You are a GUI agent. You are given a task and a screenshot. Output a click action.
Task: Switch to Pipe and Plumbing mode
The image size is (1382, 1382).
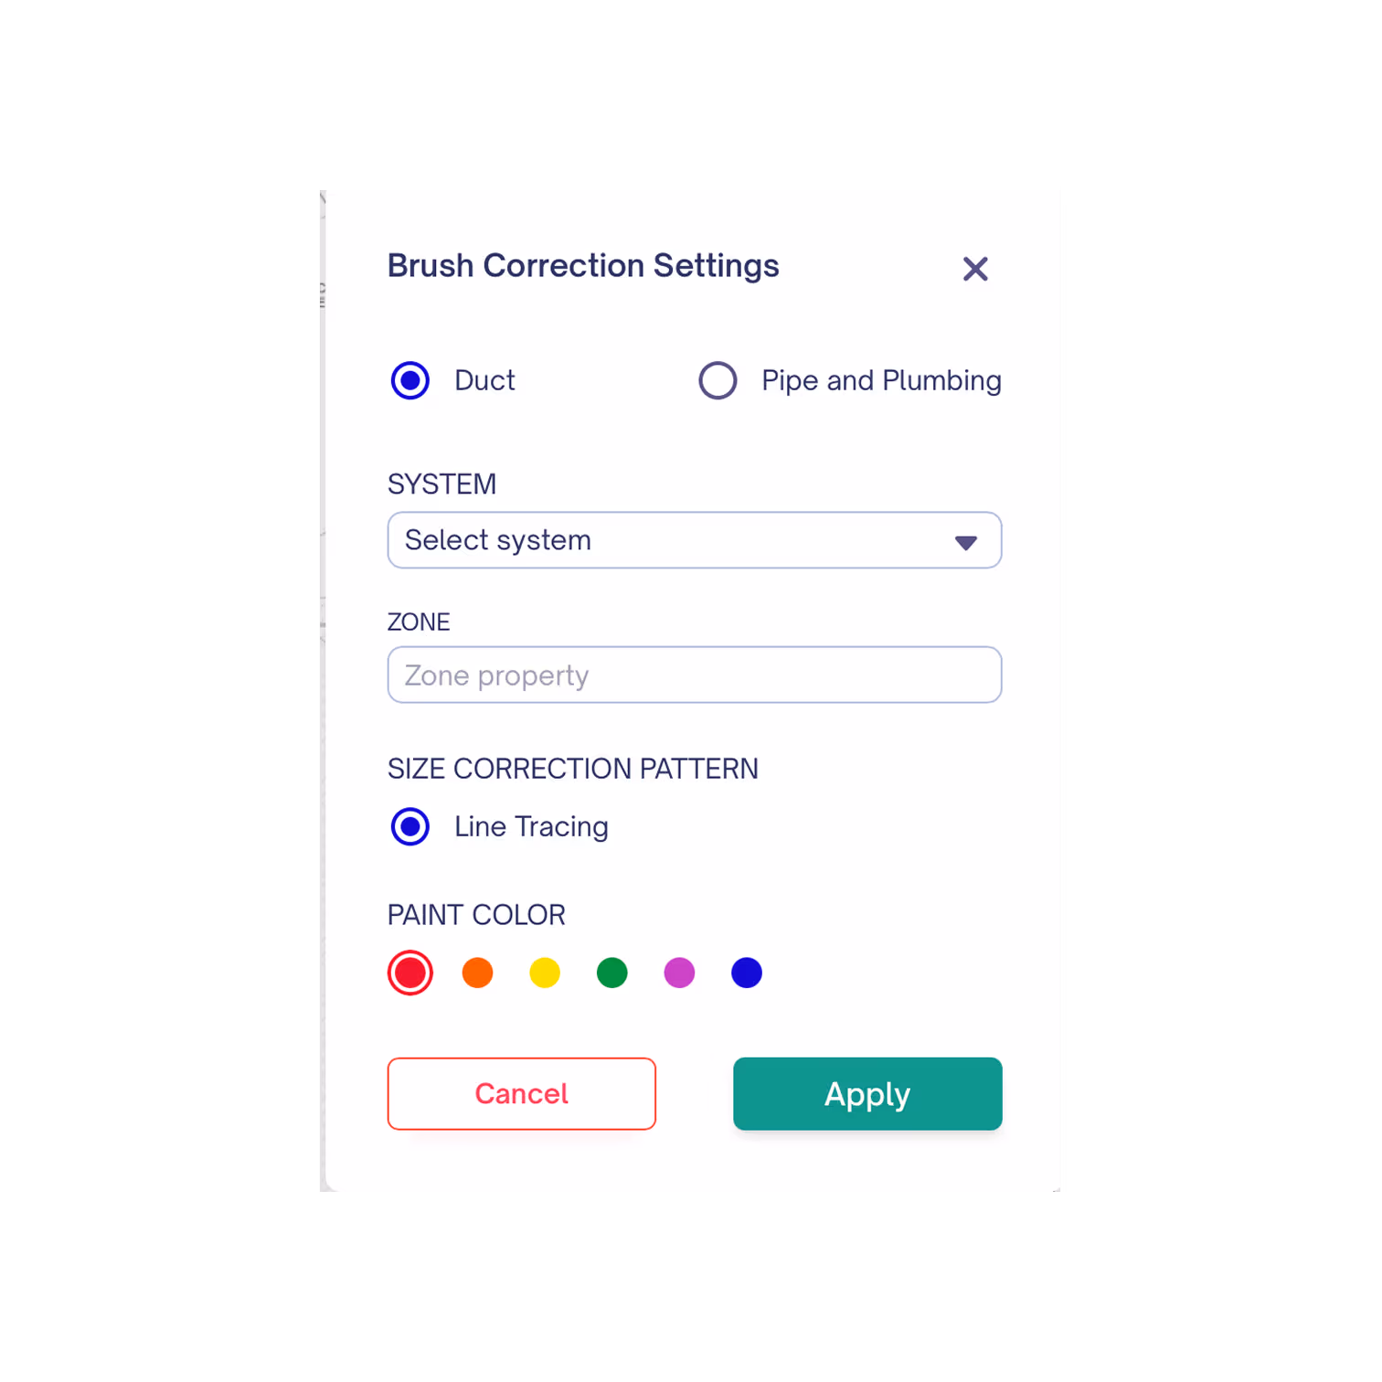pos(718,380)
